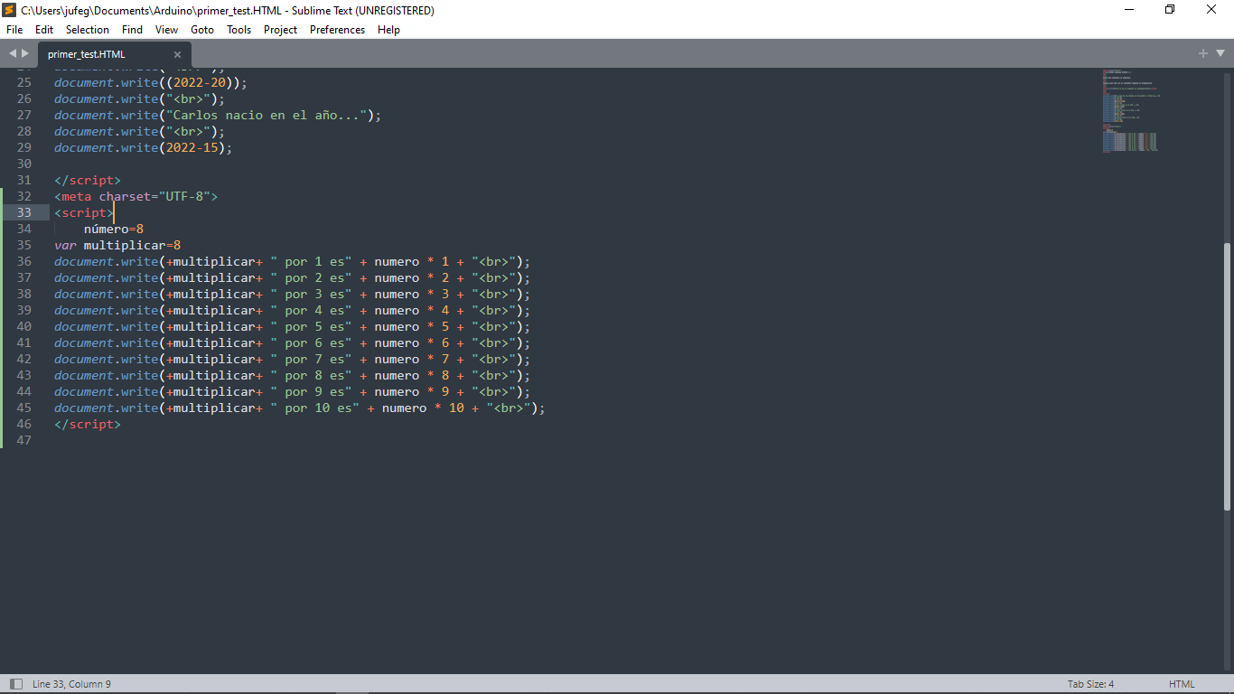This screenshot has height=694, width=1234.
Task: Open the Find menu
Action: coord(132,30)
